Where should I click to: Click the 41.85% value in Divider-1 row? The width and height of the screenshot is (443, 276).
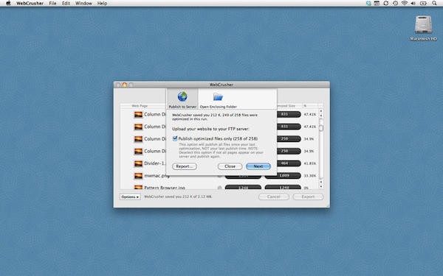[x=310, y=163]
